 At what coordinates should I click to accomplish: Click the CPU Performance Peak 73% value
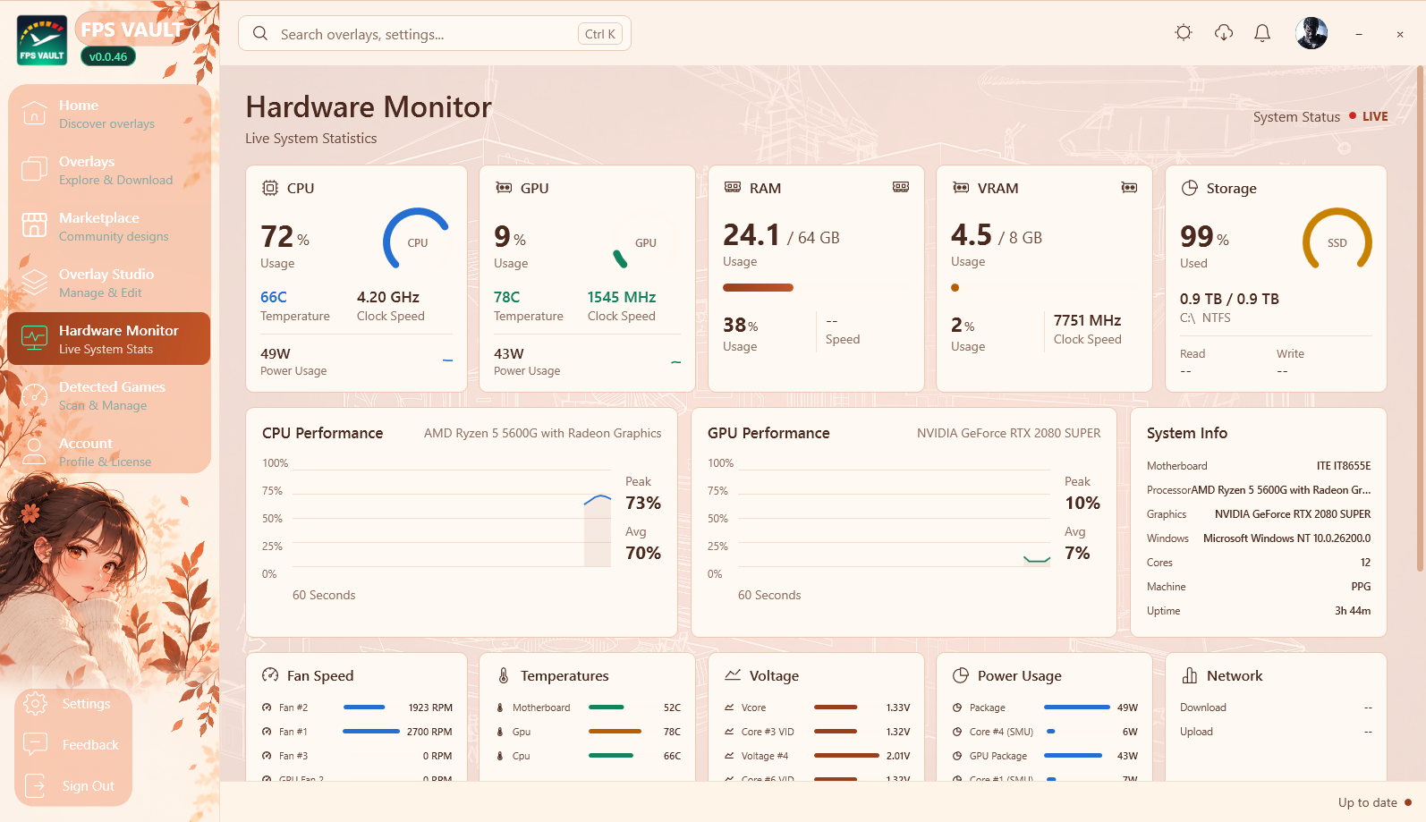click(643, 503)
